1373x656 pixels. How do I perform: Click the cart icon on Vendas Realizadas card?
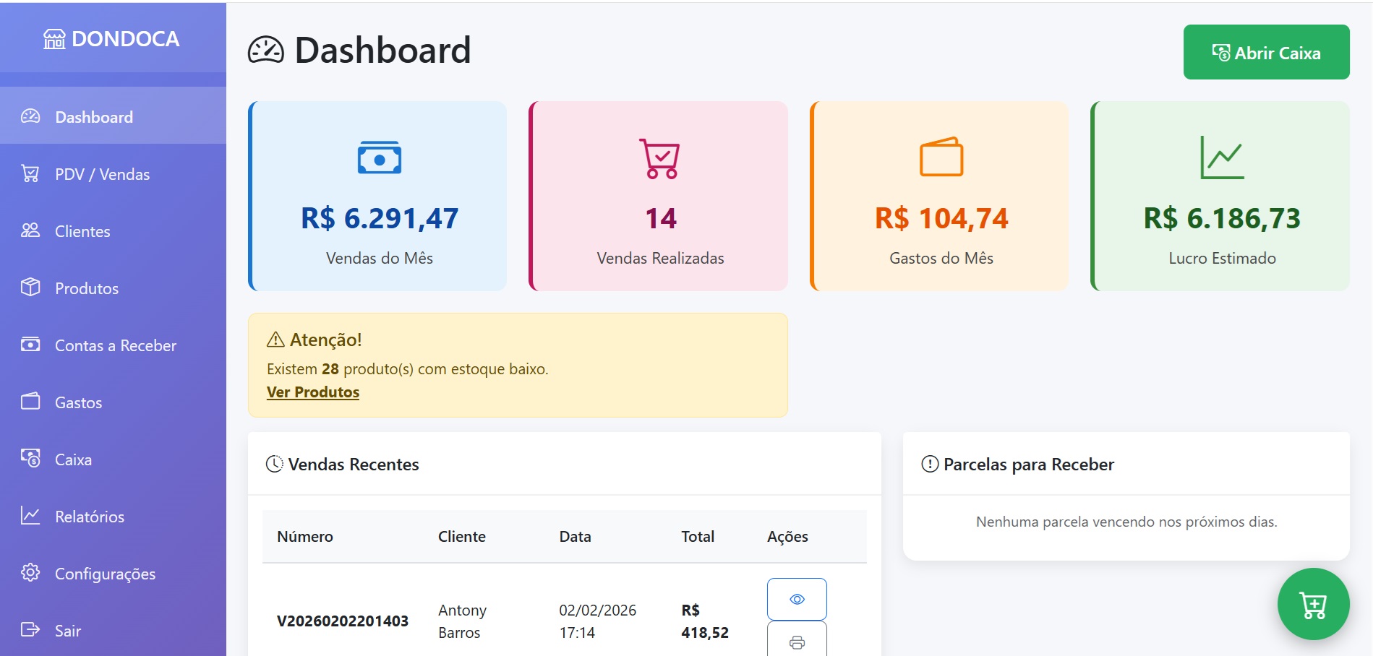coord(659,158)
